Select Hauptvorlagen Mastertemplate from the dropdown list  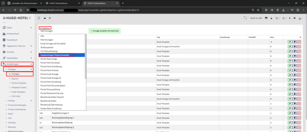pyautogui.click(x=57, y=55)
